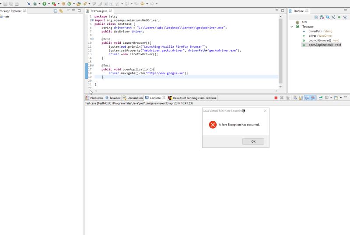Click the green Run button icon

45,4
